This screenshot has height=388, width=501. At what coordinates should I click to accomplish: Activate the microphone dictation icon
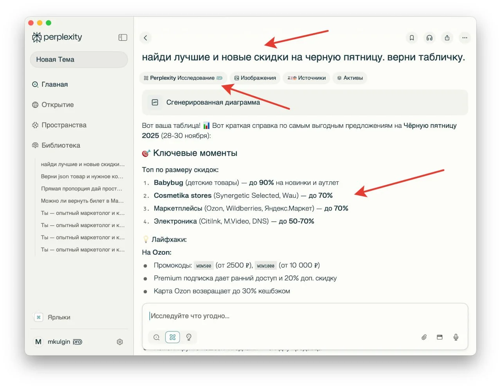tap(456, 337)
